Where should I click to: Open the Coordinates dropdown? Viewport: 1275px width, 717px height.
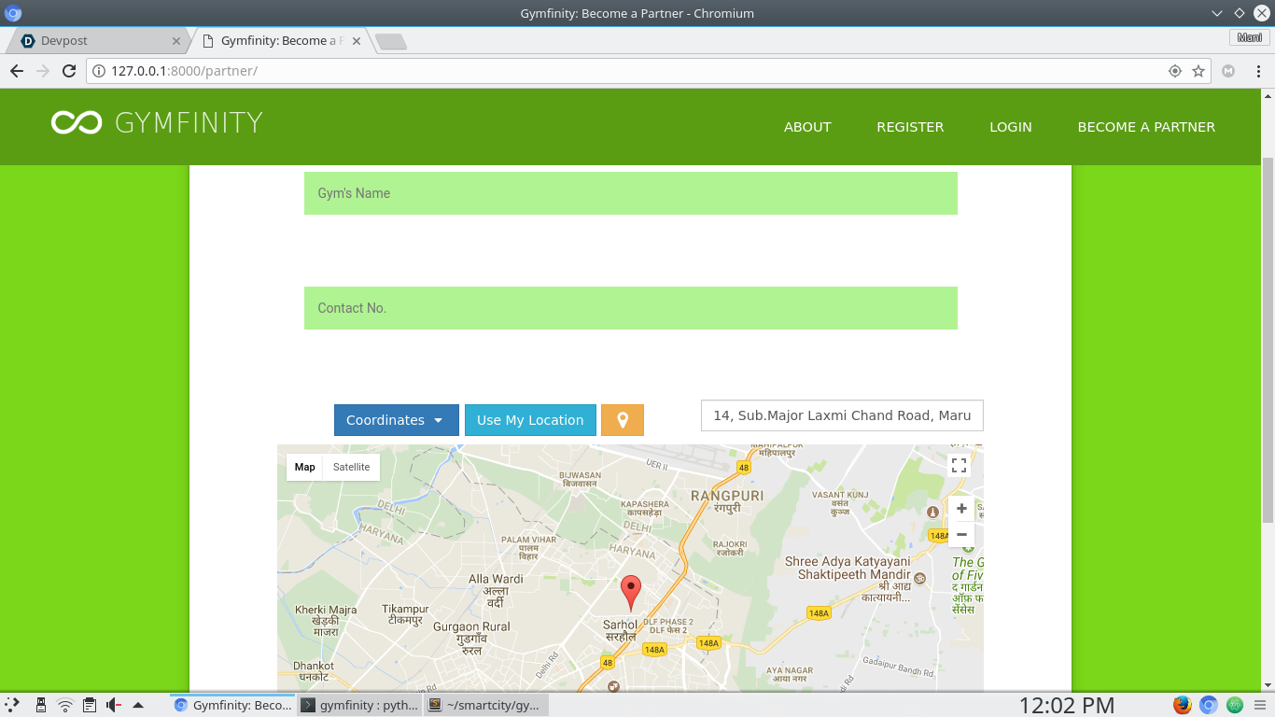tap(397, 420)
